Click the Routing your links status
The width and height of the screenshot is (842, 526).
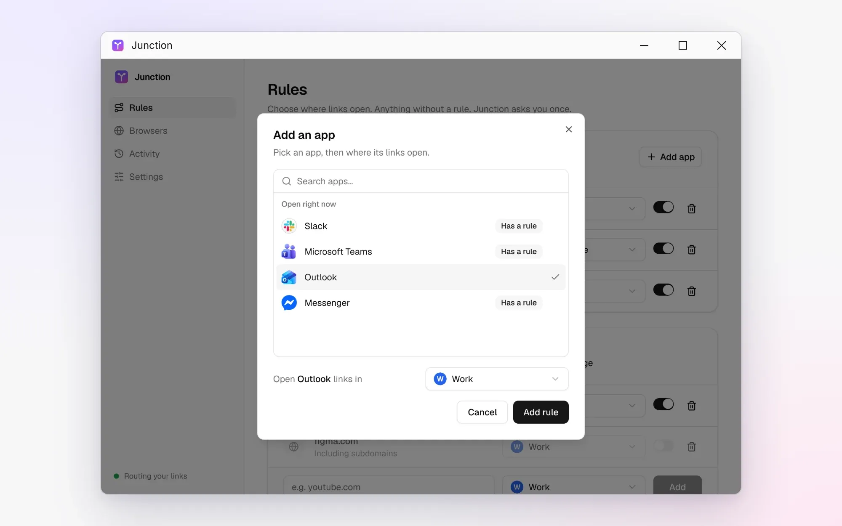[151, 476]
